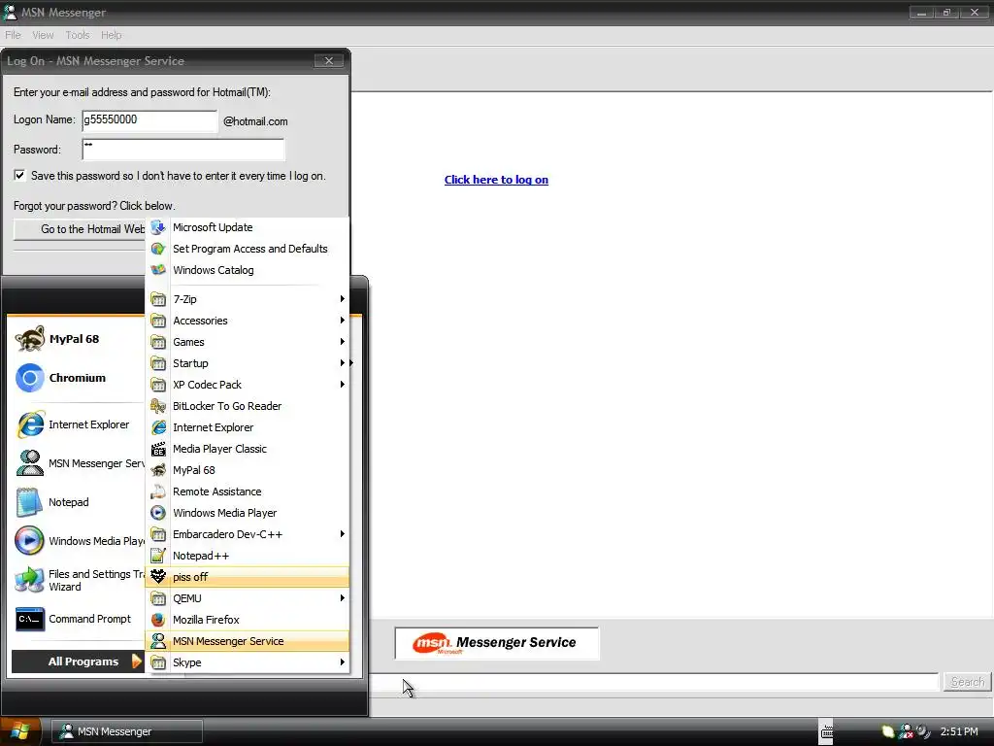Click the Internet Explorer icon in Start menu left pane

(x=30, y=424)
